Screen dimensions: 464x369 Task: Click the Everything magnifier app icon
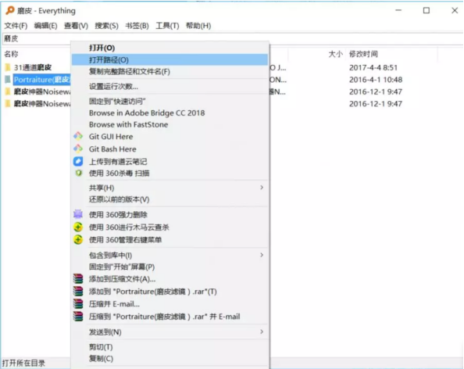(x=10, y=10)
